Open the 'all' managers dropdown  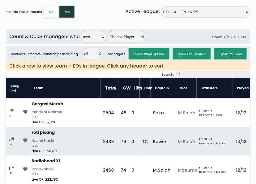pyautogui.click(x=93, y=54)
